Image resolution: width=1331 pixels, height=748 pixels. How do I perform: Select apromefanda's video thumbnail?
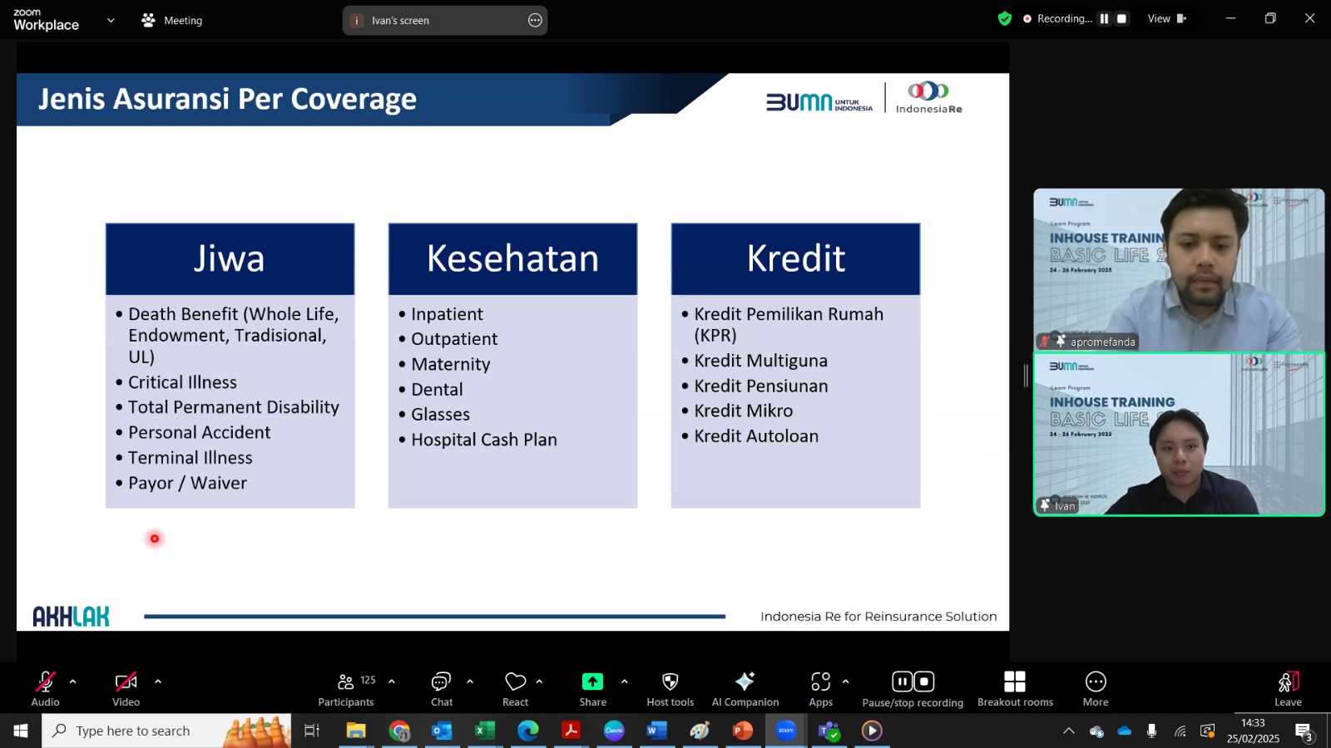pyautogui.click(x=1179, y=269)
